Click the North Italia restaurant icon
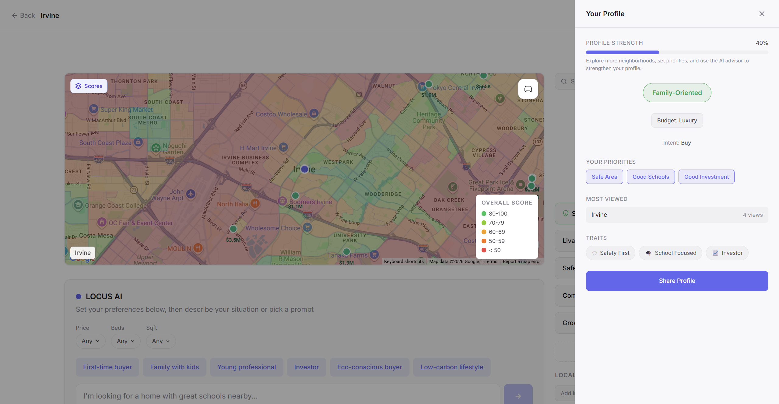The image size is (779, 404). [x=255, y=203]
